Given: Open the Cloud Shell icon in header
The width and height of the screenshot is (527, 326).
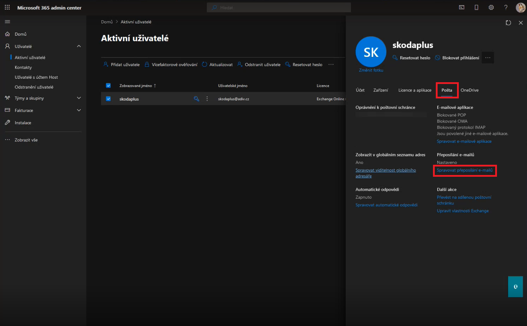Looking at the screenshot, I should 462,7.
